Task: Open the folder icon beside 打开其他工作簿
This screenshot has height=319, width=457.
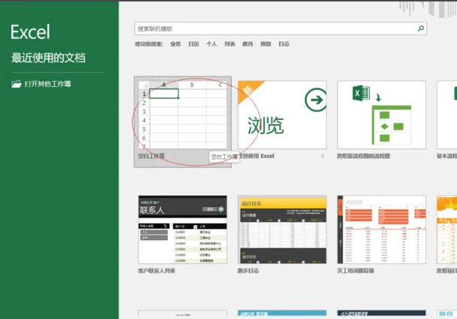Action: pos(17,84)
